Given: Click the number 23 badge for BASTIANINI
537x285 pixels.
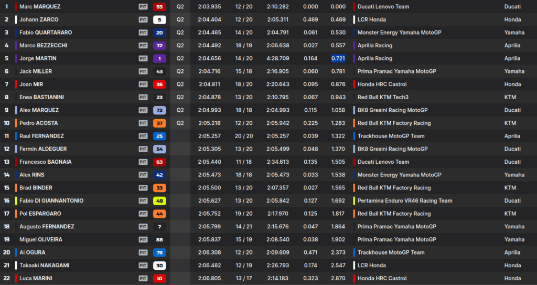Looking at the screenshot, I should (159, 97).
